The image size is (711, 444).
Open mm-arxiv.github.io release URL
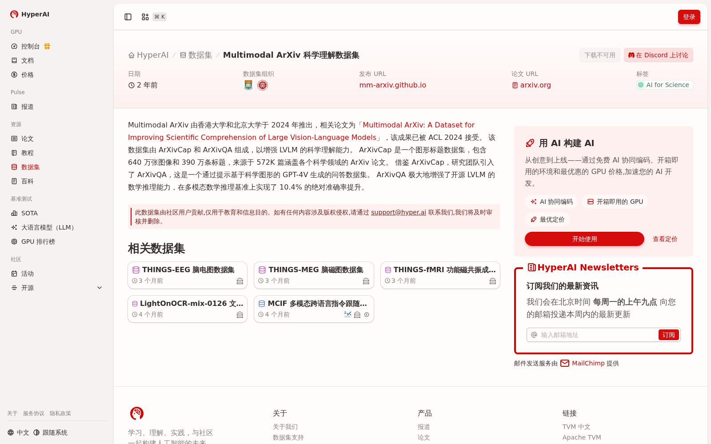click(392, 85)
